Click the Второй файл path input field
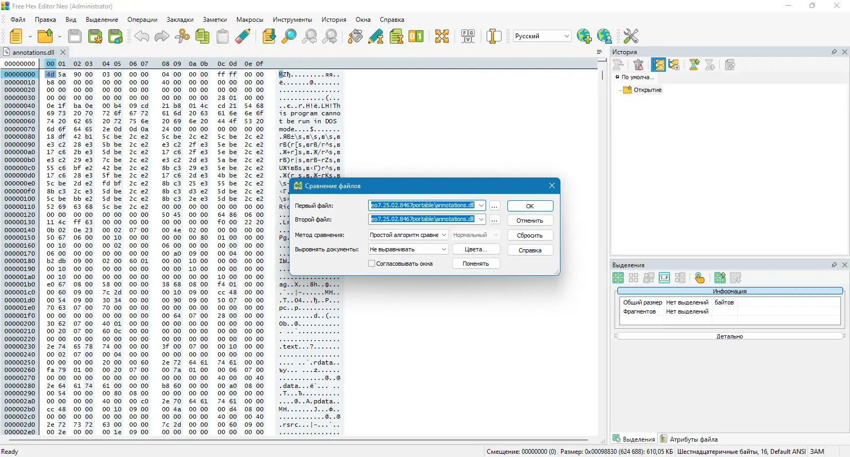Screen dimensions: 850x457 tap(422, 219)
